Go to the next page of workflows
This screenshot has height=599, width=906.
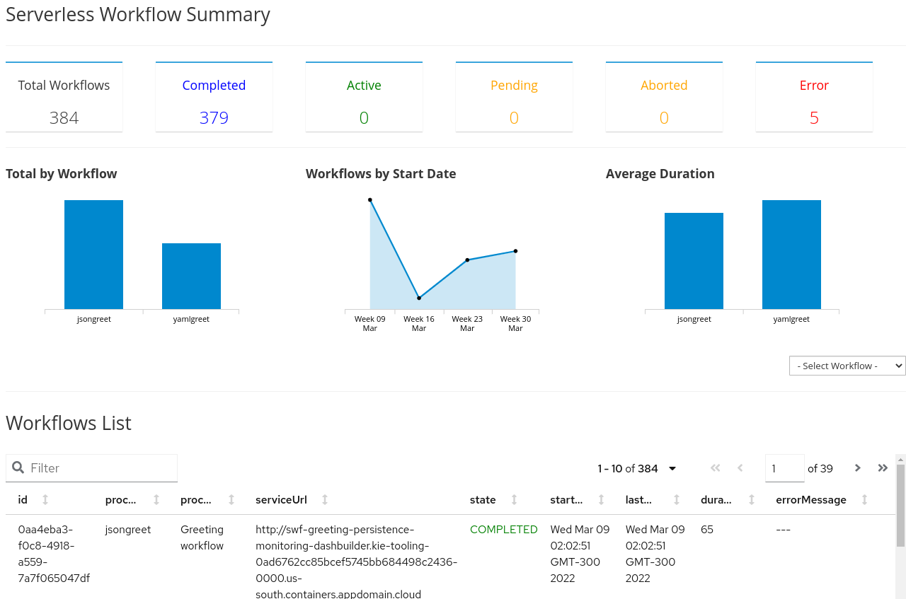[x=857, y=467]
